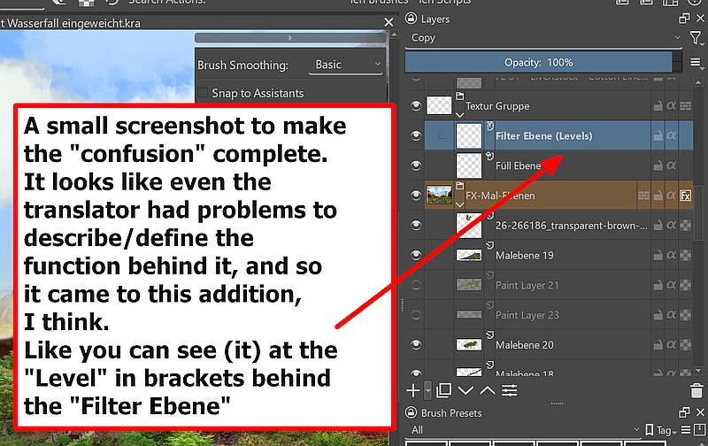Screen dimensions: 708x446
Task: Toggle lock on Malebene 19 layer
Action: click(x=658, y=255)
